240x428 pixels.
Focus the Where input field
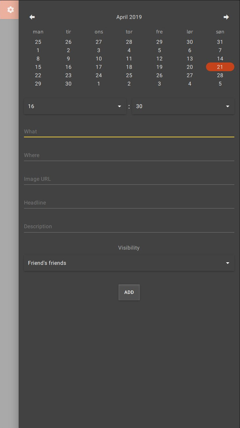129,155
